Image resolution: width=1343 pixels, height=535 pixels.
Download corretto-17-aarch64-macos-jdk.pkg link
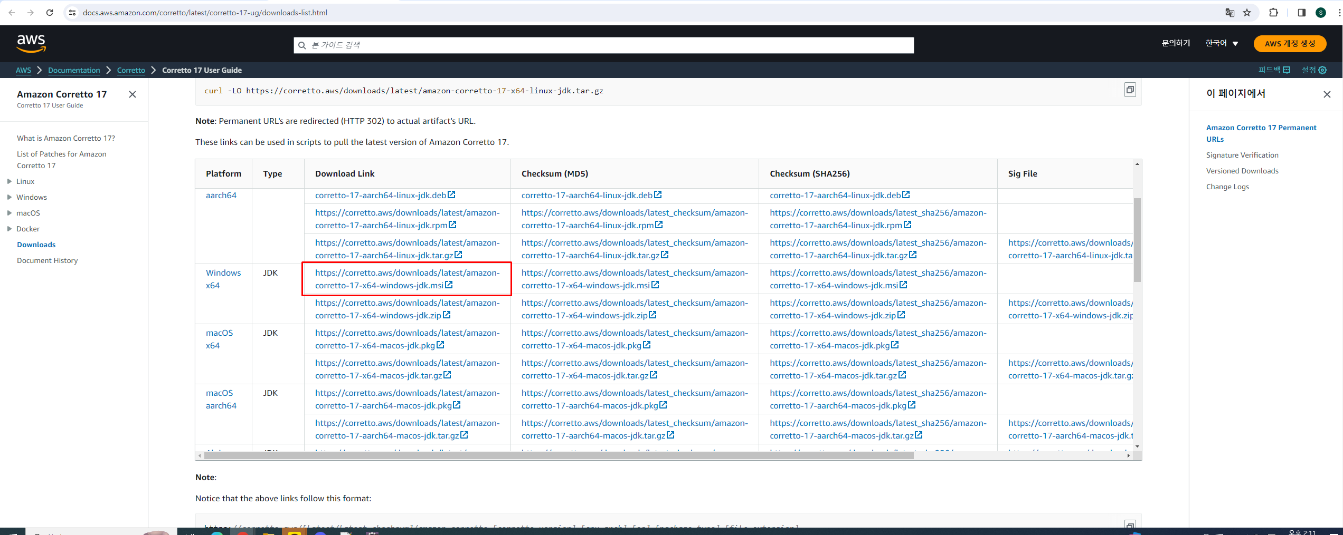tap(407, 399)
